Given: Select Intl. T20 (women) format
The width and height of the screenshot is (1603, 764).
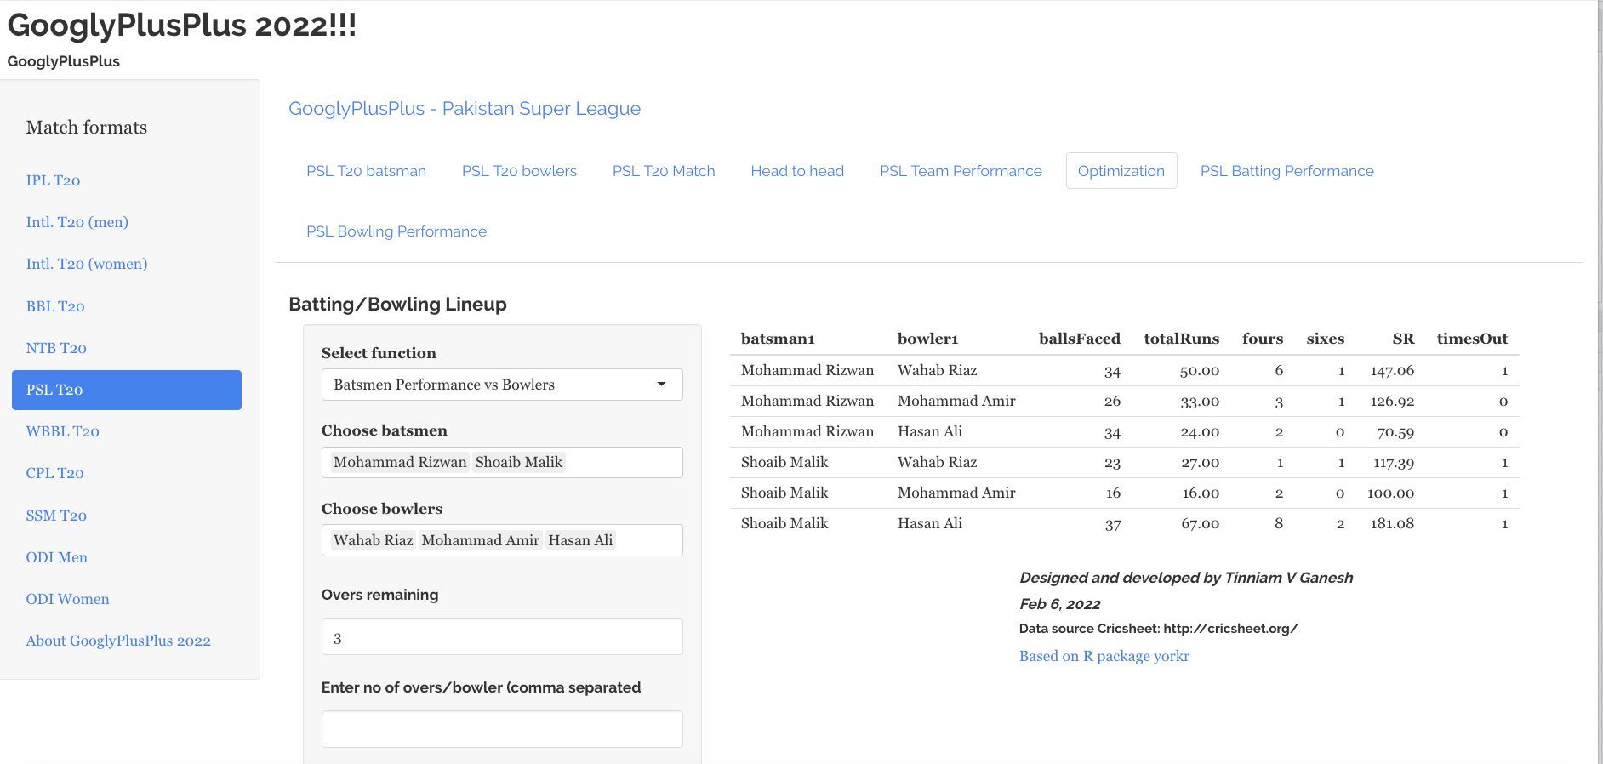Looking at the screenshot, I should (87, 264).
